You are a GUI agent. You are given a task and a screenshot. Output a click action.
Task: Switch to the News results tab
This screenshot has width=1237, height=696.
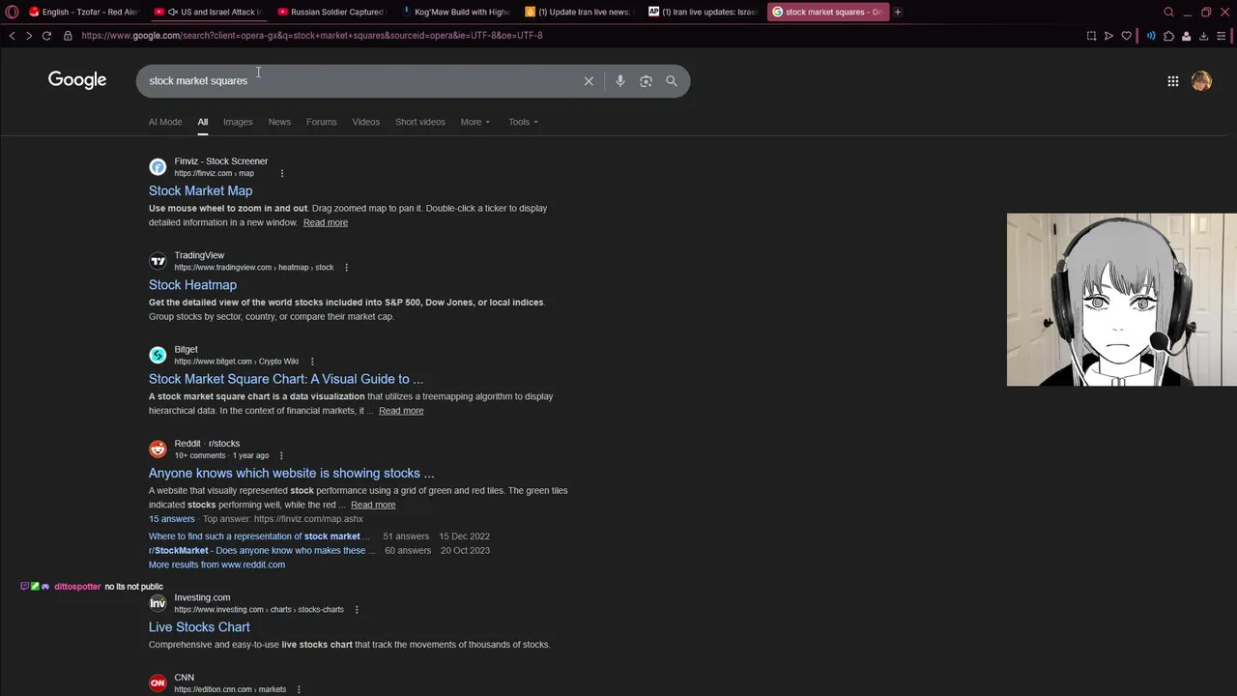click(x=279, y=122)
